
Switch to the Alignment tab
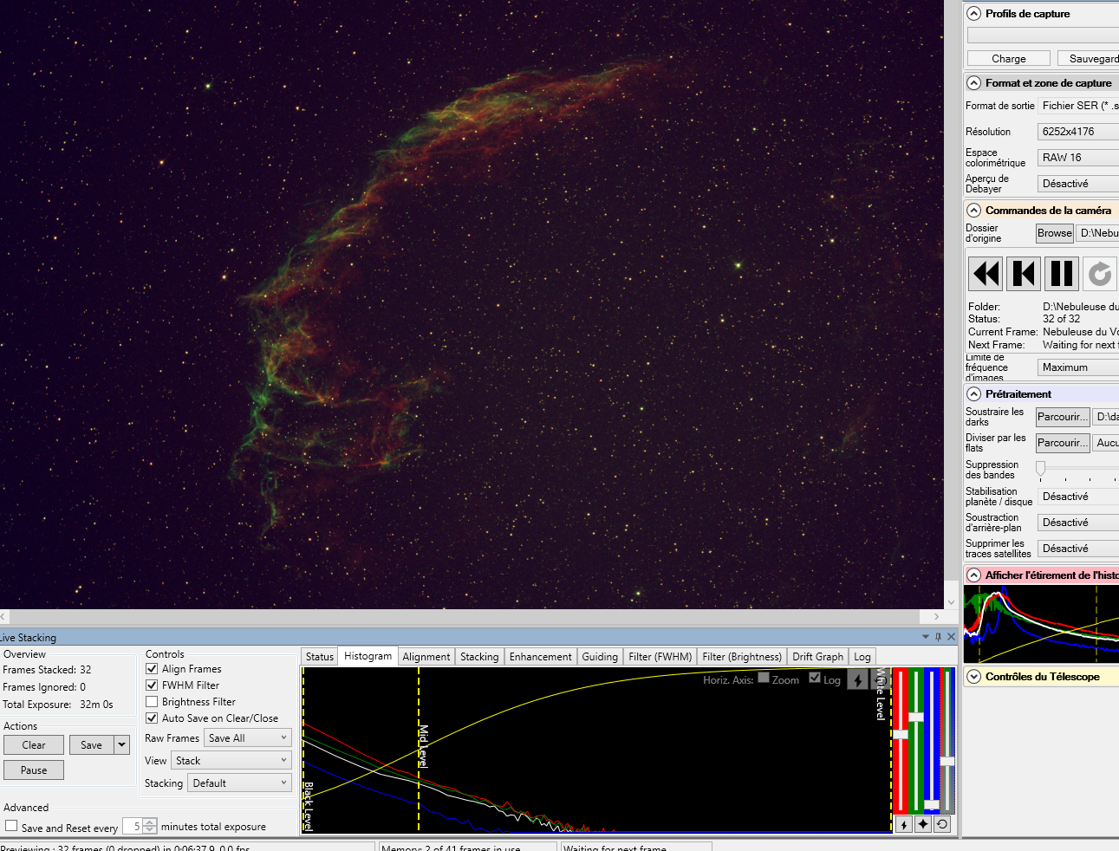[426, 657]
